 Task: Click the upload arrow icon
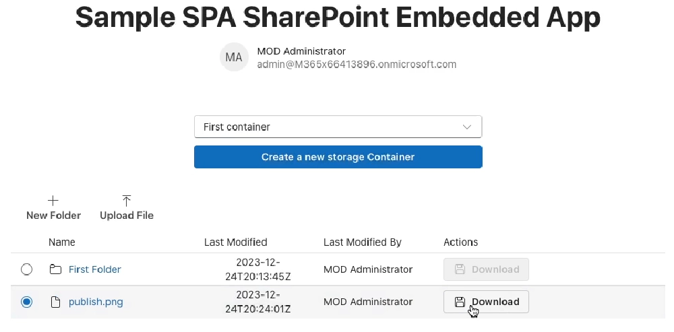pyautogui.click(x=127, y=201)
